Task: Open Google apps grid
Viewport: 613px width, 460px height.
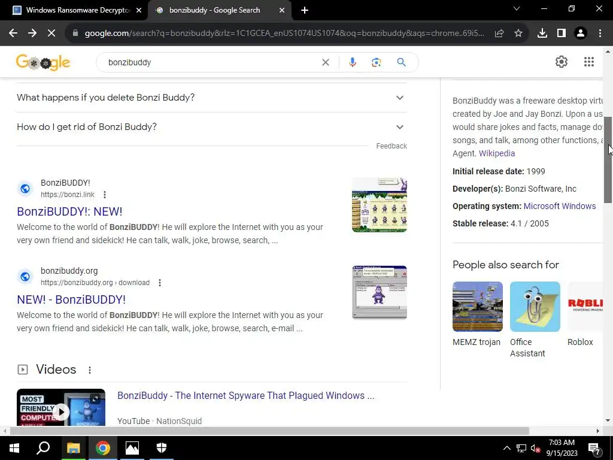Action: [589, 62]
